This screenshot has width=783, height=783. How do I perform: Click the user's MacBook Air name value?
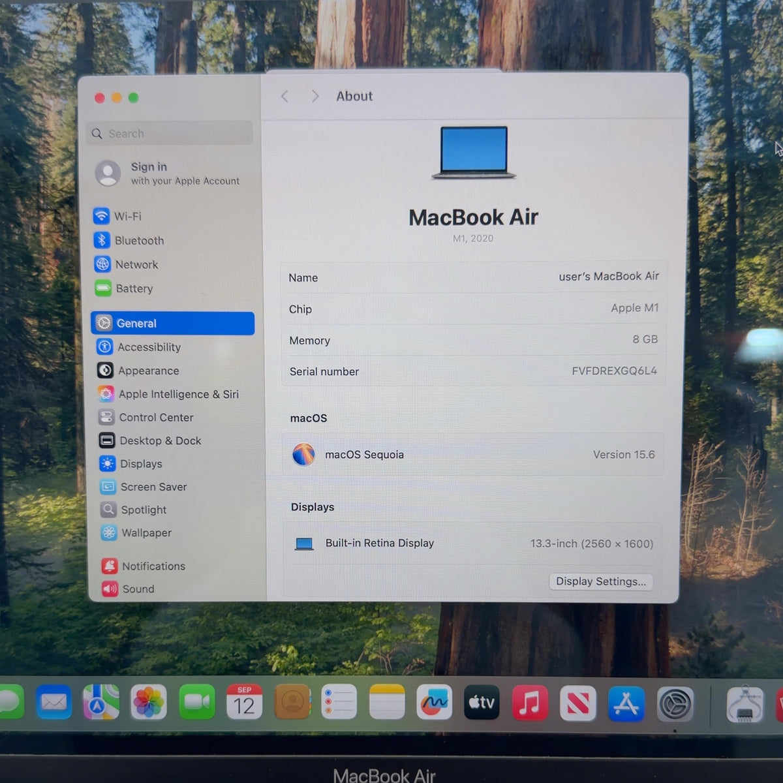pyautogui.click(x=609, y=277)
